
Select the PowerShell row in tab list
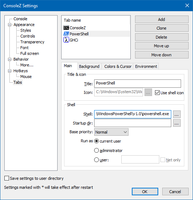click(97, 34)
